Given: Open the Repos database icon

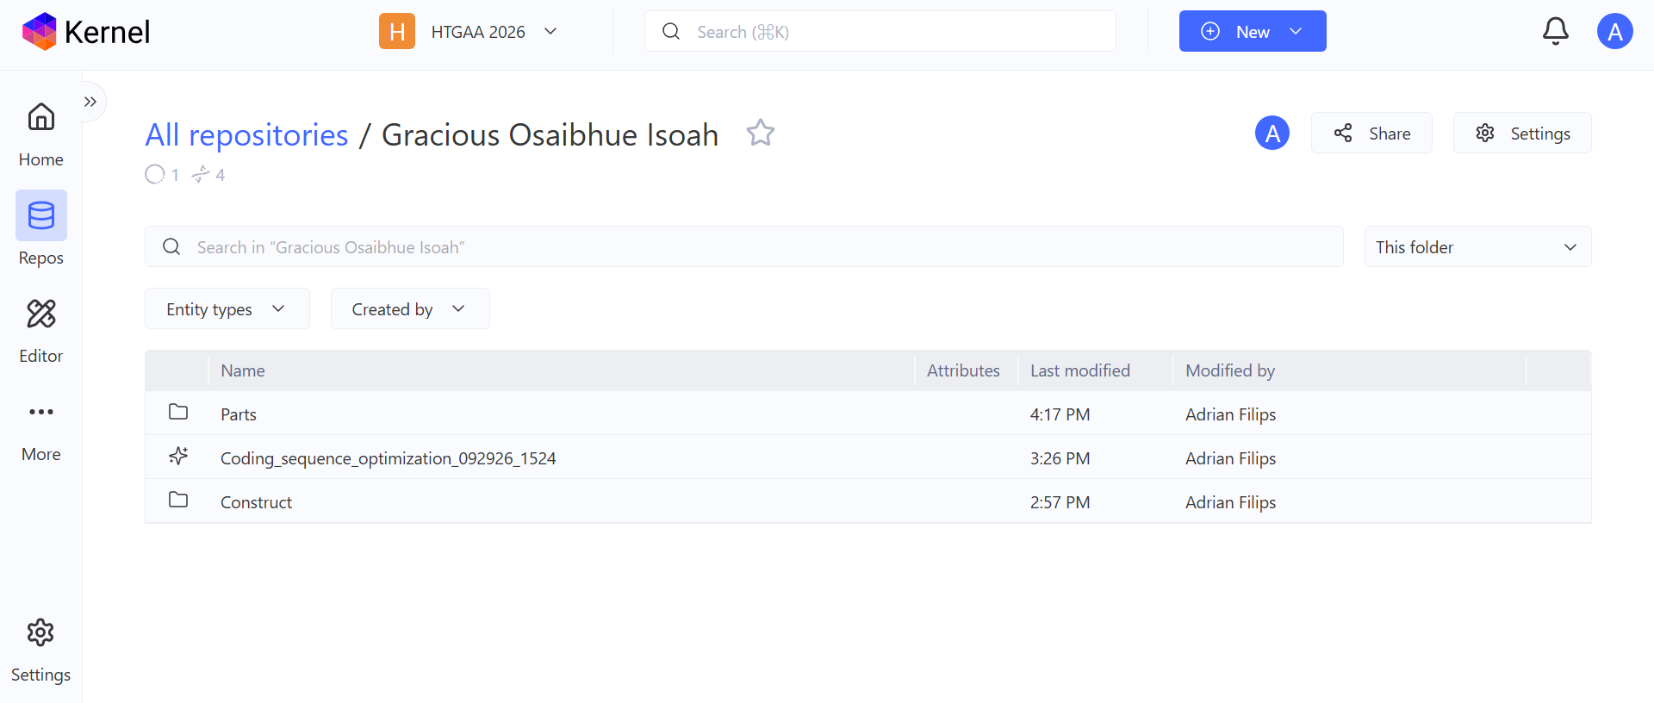Looking at the screenshot, I should coord(41,215).
